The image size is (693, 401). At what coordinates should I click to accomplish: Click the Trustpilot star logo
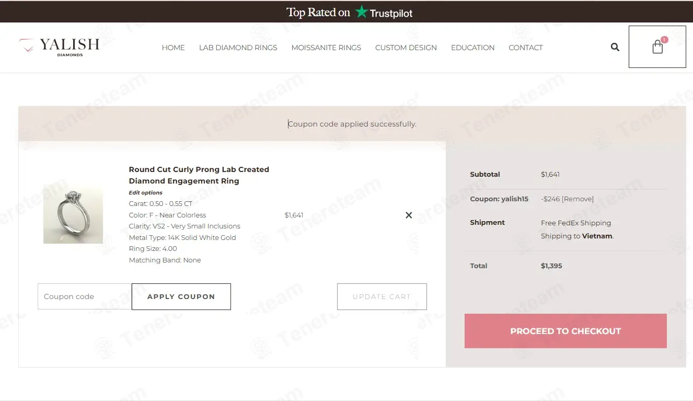click(362, 12)
